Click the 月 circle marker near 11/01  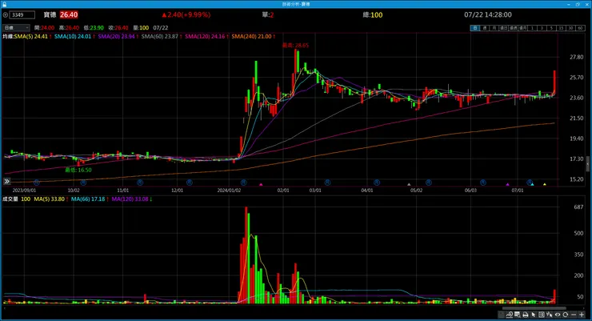140,183
